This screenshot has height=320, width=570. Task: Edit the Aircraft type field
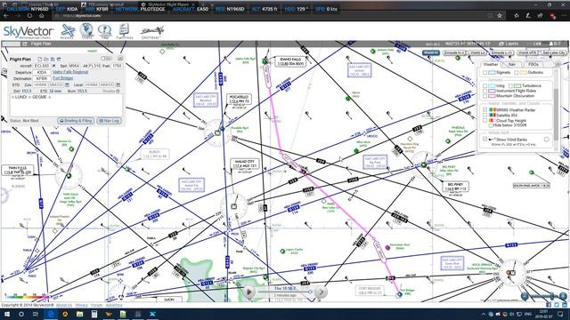42,66
